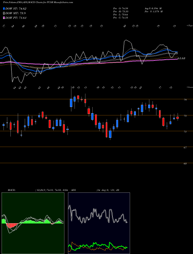
Task: Click the 'Pre V: 1.578 M' volume text
Action: pos(154,12)
